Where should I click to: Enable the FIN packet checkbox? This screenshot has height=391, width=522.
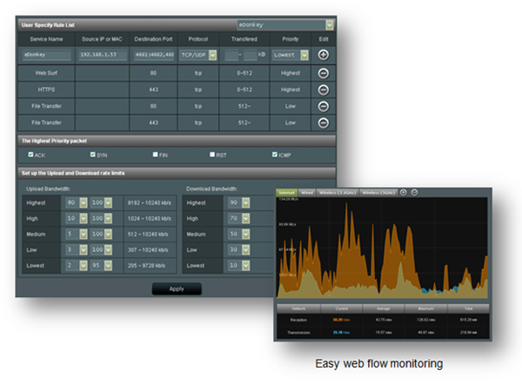pos(156,154)
